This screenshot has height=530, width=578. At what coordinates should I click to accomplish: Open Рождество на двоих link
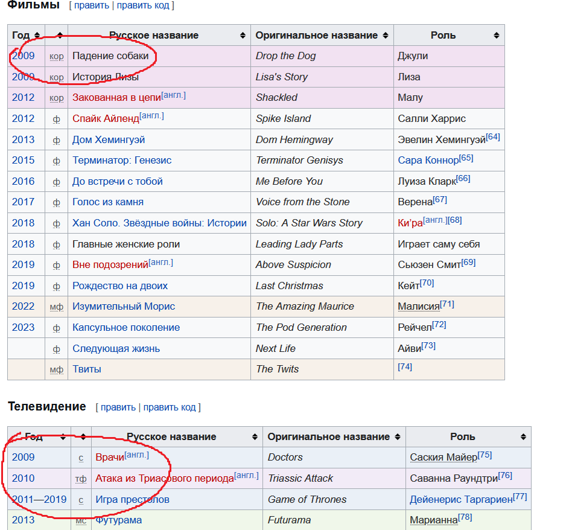point(120,286)
